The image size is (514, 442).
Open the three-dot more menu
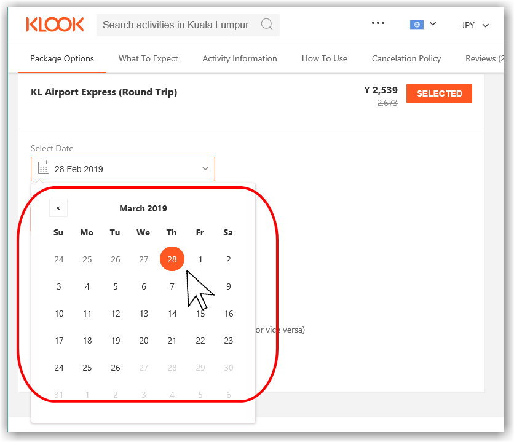(378, 23)
